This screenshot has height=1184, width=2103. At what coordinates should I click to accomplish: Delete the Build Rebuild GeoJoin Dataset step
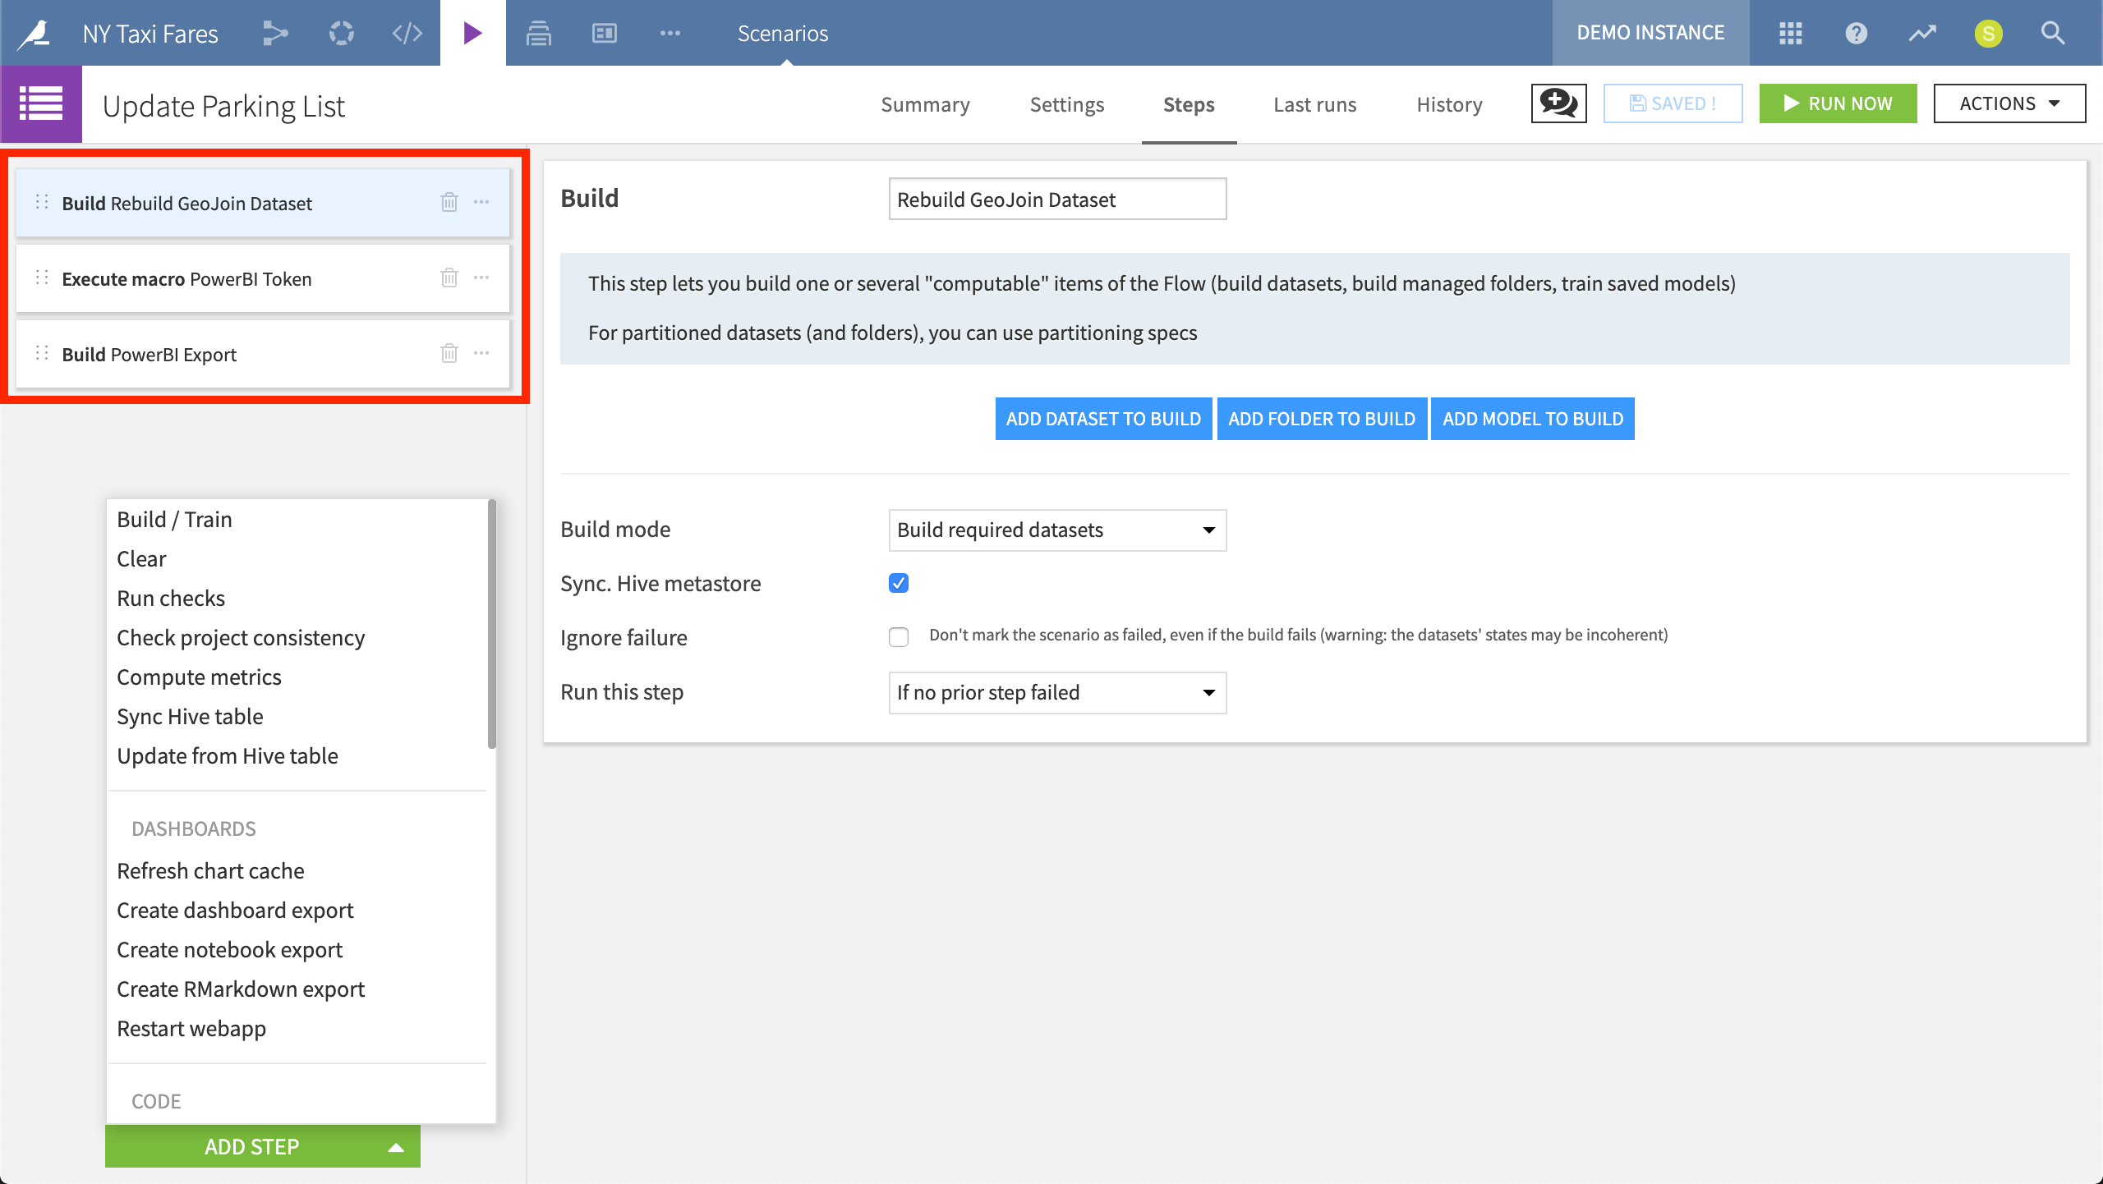point(449,202)
